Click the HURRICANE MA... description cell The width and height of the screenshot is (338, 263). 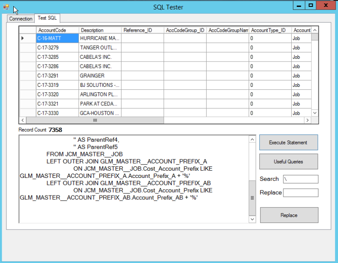pos(100,38)
